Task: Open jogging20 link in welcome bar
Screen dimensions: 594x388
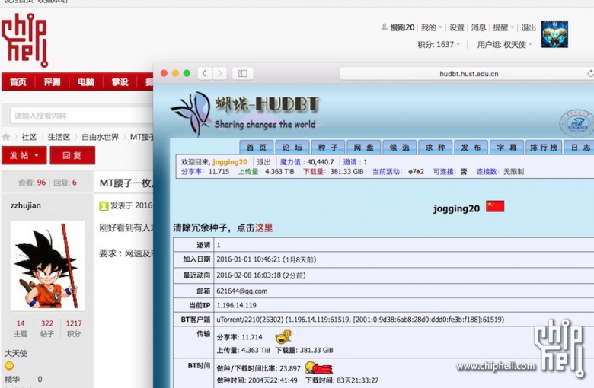Action: 230,162
